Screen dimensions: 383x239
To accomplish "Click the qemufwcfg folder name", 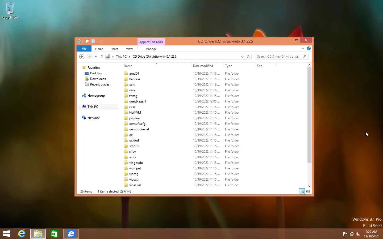I will click(x=137, y=124).
